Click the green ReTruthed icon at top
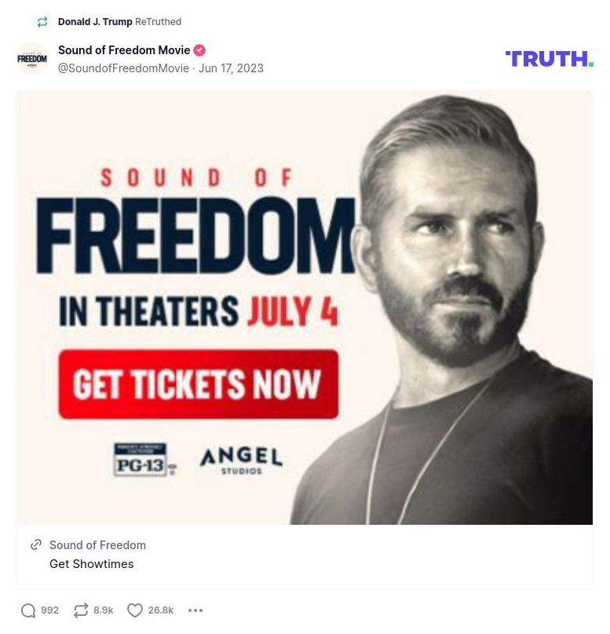The image size is (610, 634). click(42, 22)
